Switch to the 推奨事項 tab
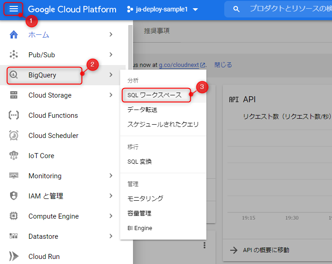332x264 pixels. coord(157,31)
